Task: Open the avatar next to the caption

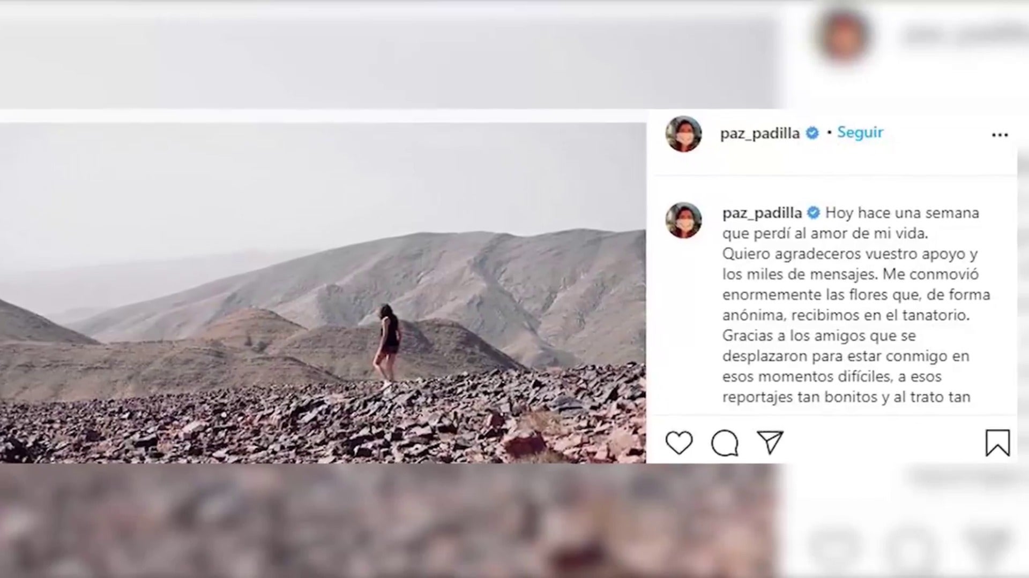Action: tap(683, 220)
